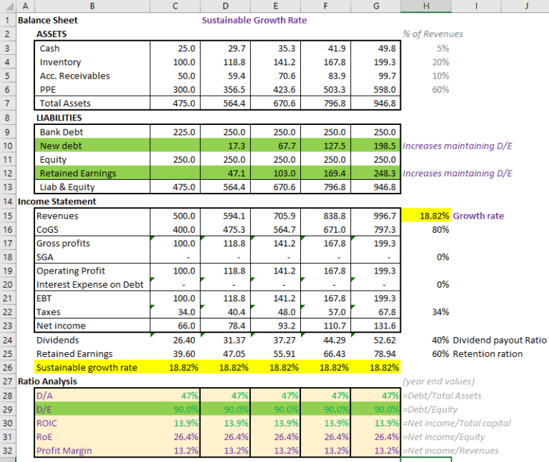
Task: Select row 32 header
Action: [8, 451]
